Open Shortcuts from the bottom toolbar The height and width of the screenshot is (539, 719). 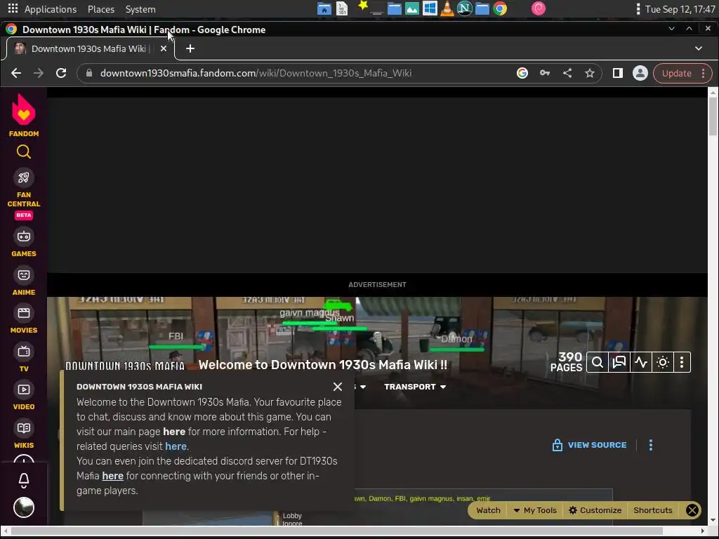point(652,510)
